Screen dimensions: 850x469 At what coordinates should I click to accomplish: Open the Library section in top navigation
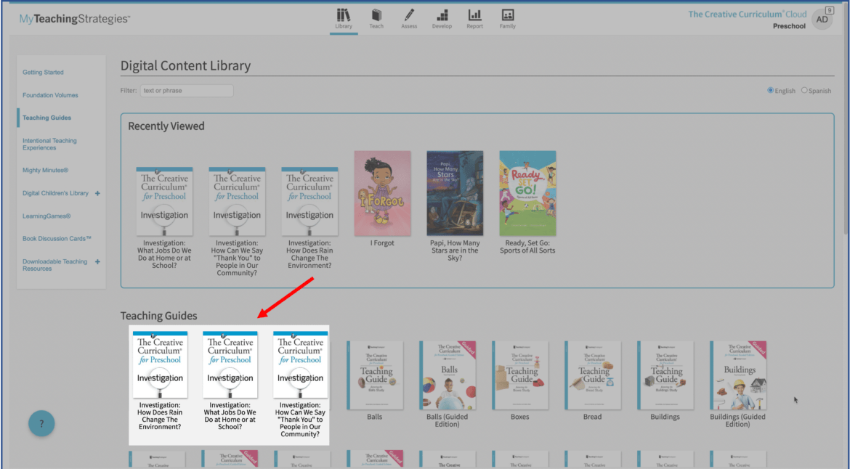tap(344, 18)
